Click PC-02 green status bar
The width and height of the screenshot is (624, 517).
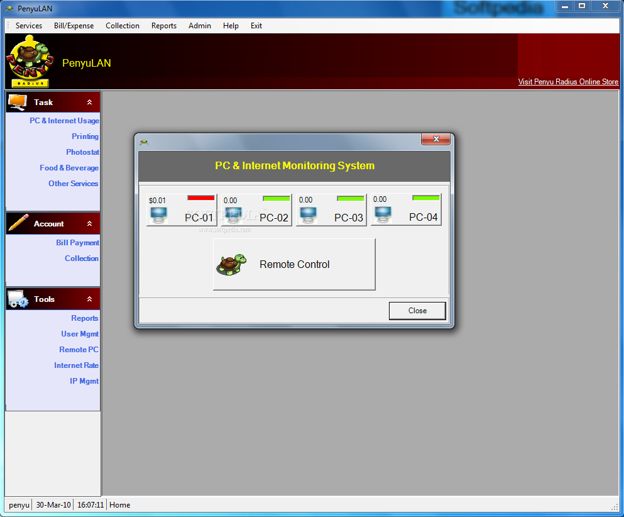coord(276,198)
